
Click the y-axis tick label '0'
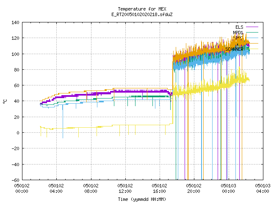(18, 133)
